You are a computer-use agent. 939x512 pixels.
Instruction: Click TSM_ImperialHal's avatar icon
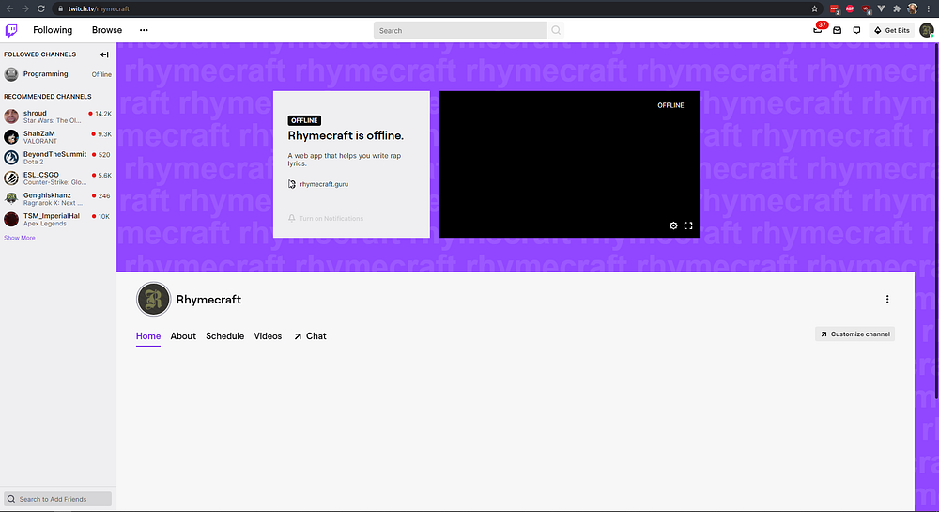[11, 219]
